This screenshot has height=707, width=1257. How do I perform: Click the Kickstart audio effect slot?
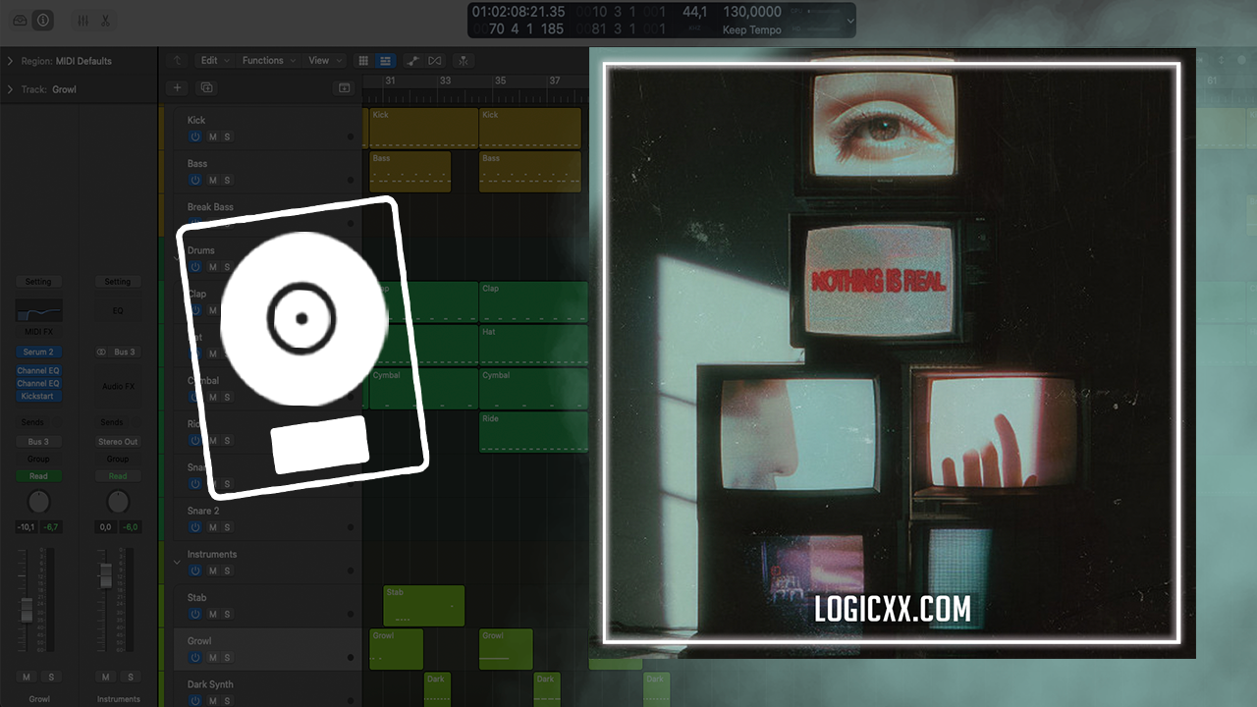38,396
